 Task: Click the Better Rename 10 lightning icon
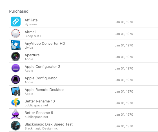pyautogui.click(x=15, y=103)
